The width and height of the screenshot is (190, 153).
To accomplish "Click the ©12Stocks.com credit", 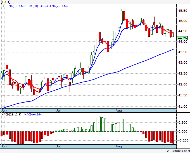I will coord(178,151).
